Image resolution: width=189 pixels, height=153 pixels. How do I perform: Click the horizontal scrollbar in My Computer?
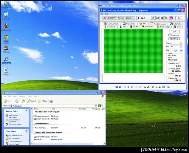(69, 144)
